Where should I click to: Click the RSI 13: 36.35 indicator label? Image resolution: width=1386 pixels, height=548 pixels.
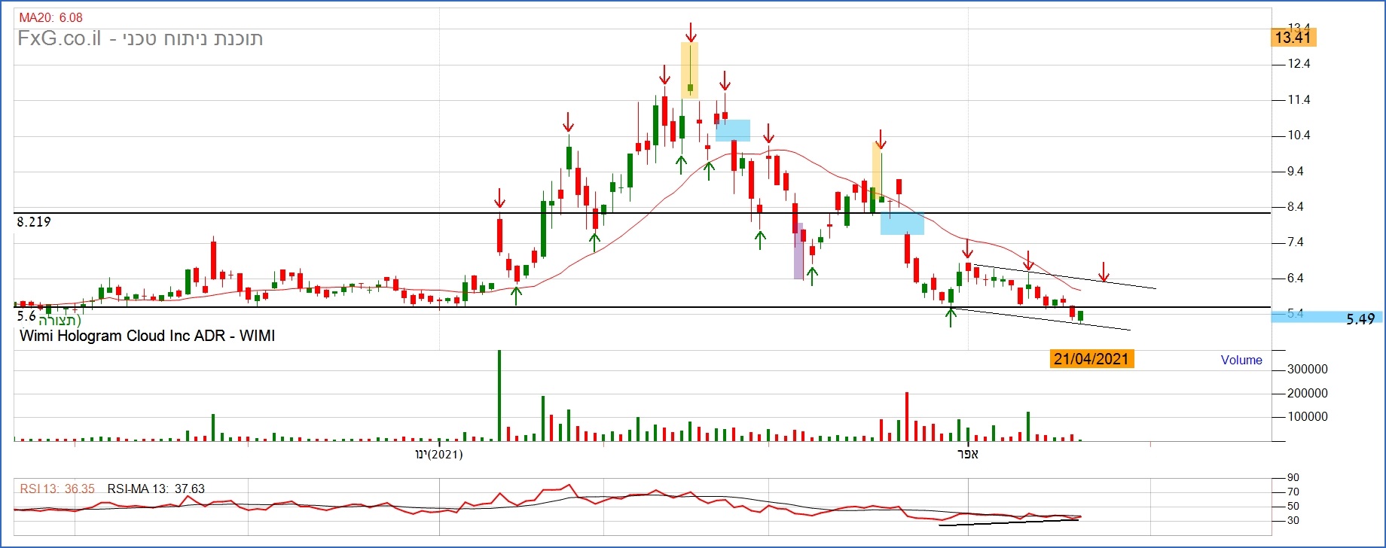(x=57, y=489)
